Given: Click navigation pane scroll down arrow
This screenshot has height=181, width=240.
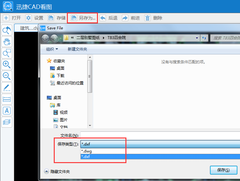Looking at the screenshot, I should pyautogui.click(x=90, y=126).
